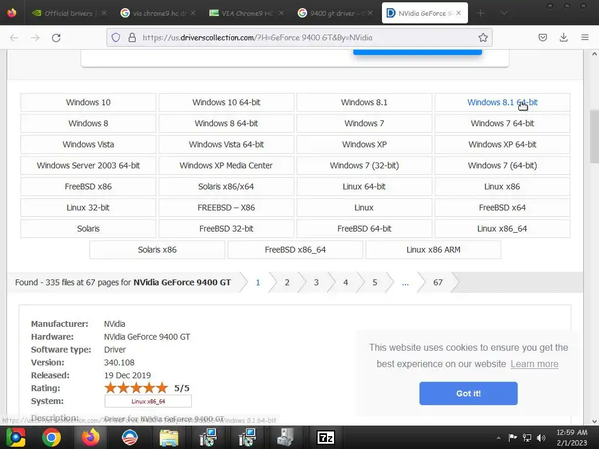The image size is (599, 449).
Task: Filter by Windows 10 64-bit
Action: tap(226, 102)
